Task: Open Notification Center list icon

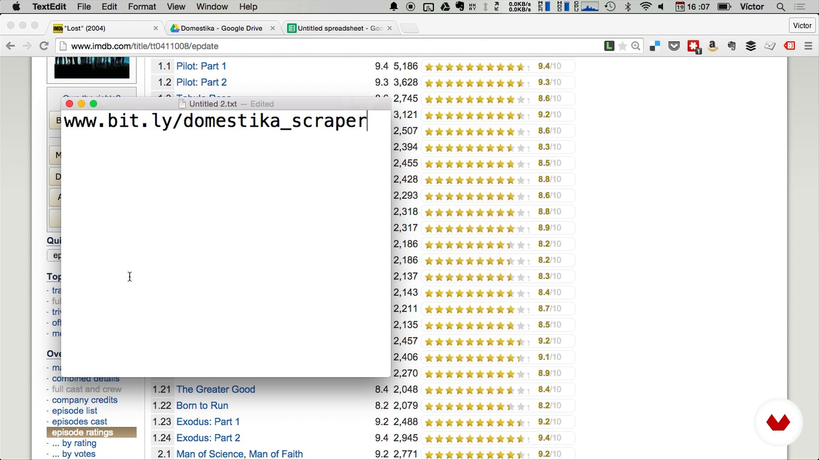Action: [800, 6]
